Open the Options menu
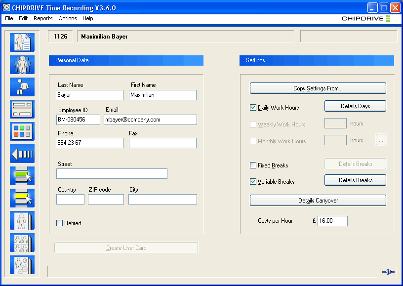The width and height of the screenshot is (403, 286). coord(67,18)
